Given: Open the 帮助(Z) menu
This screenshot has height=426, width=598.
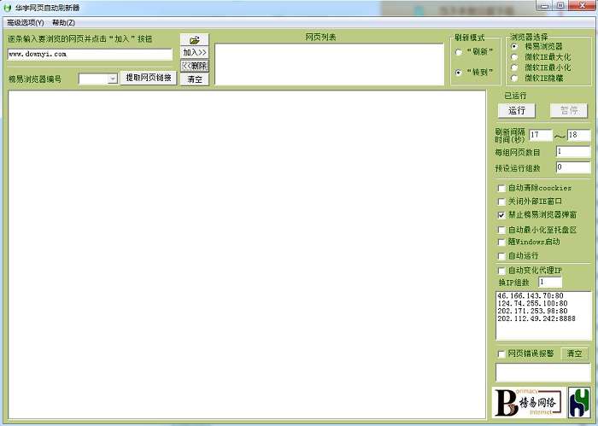Looking at the screenshot, I should [x=63, y=23].
